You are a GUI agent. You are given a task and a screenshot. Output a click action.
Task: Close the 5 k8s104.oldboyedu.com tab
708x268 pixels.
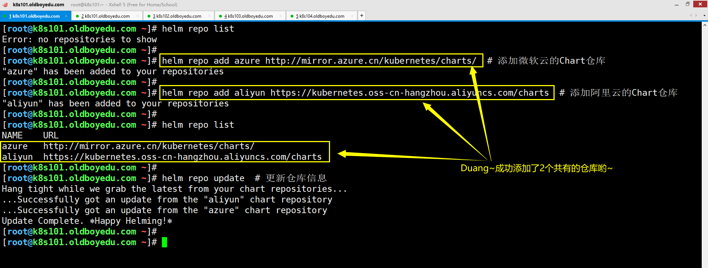(x=352, y=16)
